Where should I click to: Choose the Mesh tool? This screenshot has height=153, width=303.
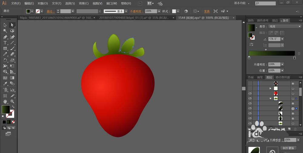coord(5,78)
